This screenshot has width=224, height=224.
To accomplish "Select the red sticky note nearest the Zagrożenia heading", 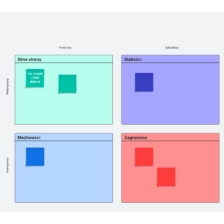I will click(x=144, y=157).
